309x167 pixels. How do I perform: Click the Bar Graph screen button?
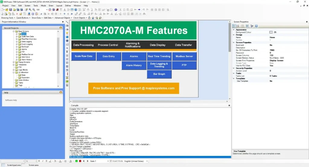pos(159,74)
